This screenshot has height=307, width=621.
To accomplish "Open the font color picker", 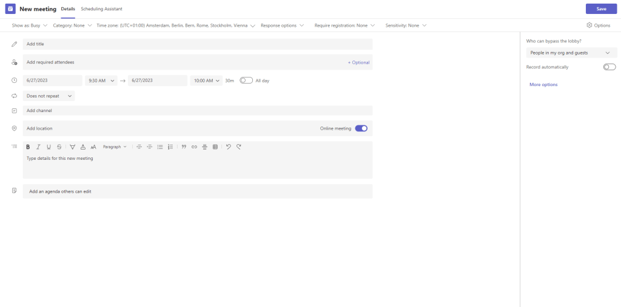I will coord(83,147).
